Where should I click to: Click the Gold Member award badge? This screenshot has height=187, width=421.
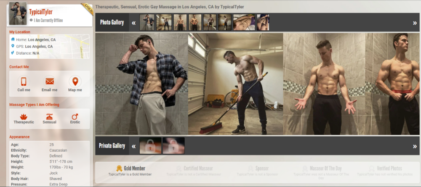(x=119, y=169)
